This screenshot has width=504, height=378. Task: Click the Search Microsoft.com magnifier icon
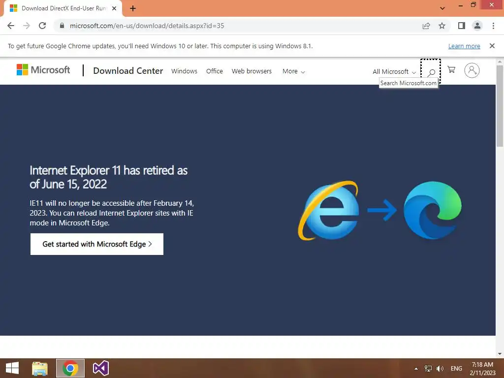coord(431,72)
